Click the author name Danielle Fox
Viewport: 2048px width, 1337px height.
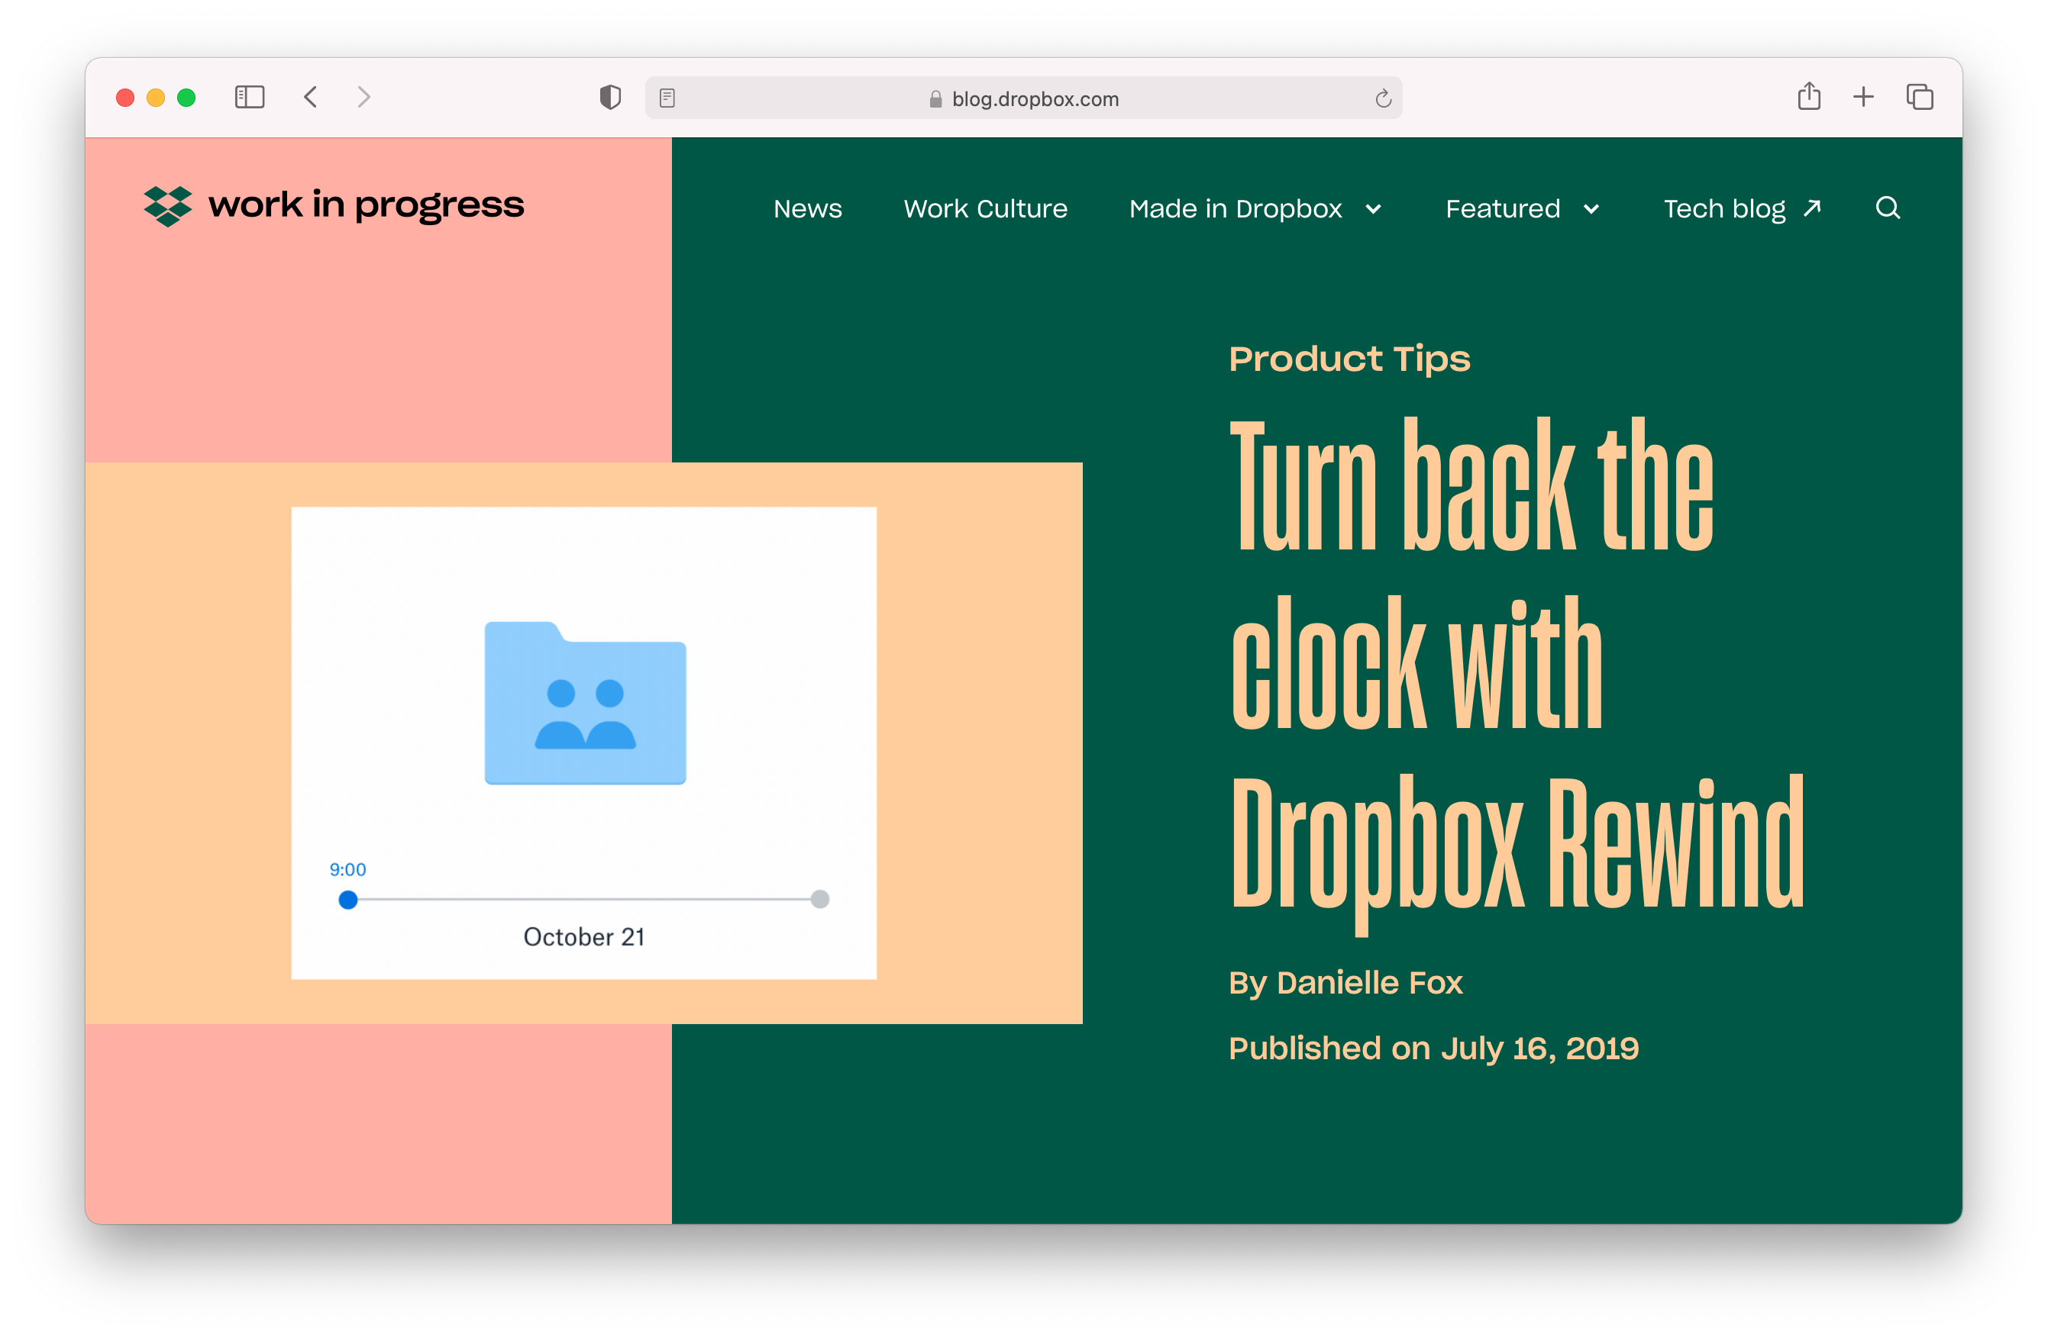click(1369, 982)
